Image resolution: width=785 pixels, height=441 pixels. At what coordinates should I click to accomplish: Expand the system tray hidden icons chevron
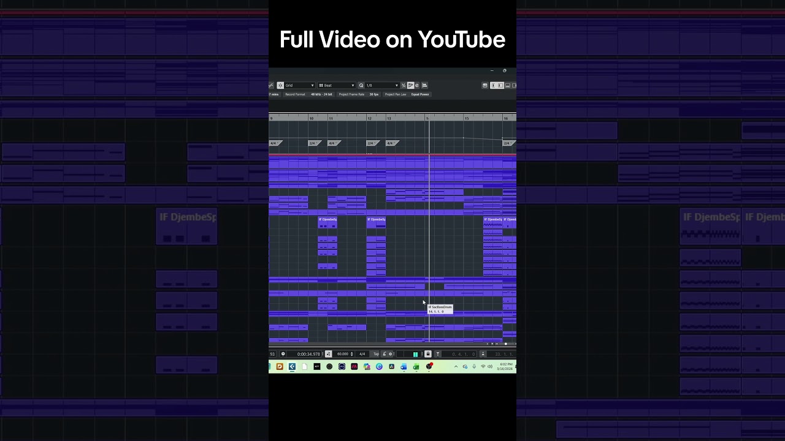[x=456, y=367]
